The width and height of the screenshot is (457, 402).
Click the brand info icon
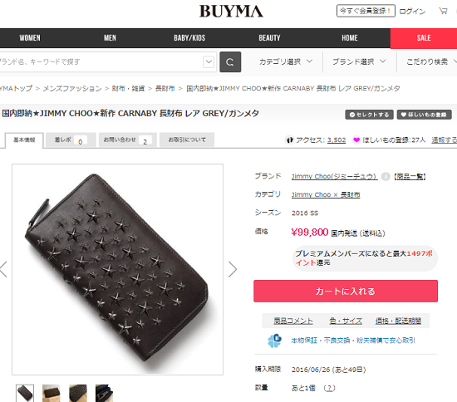(x=386, y=177)
